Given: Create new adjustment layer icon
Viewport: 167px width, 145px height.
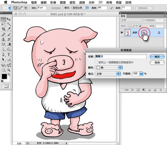Looking at the screenshot, I should [x=144, y=90].
